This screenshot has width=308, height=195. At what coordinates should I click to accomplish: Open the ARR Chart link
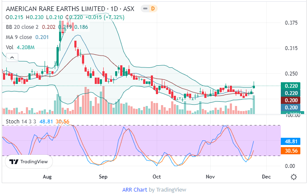click(x=134, y=189)
